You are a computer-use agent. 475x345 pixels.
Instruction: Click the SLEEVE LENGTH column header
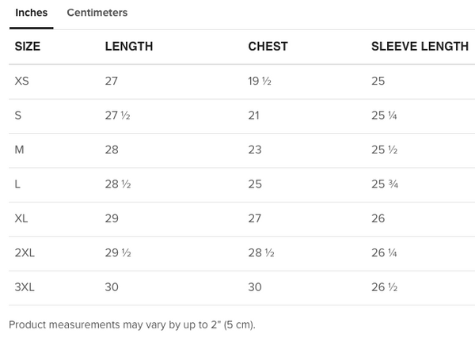(x=420, y=47)
